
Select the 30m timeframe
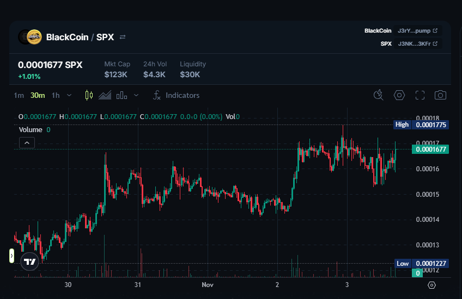pyautogui.click(x=38, y=95)
